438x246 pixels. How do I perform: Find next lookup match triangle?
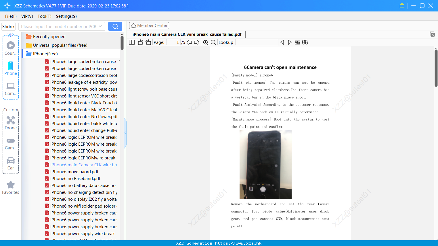click(290, 42)
